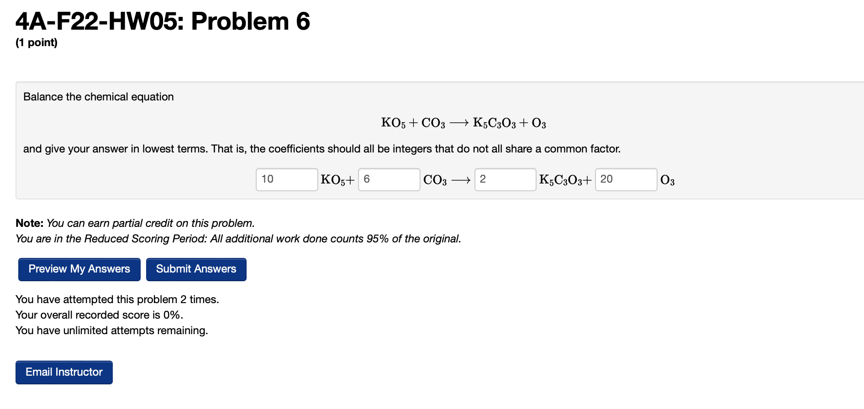Click the (1 point) label

[37, 42]
